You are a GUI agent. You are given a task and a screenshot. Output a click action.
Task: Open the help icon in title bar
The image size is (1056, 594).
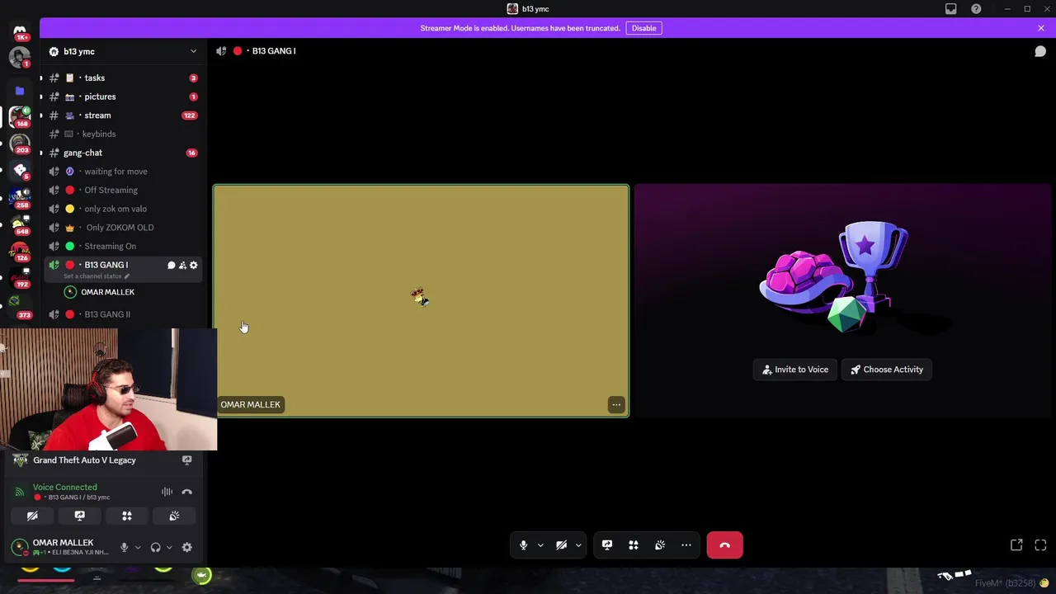point(976,9)
